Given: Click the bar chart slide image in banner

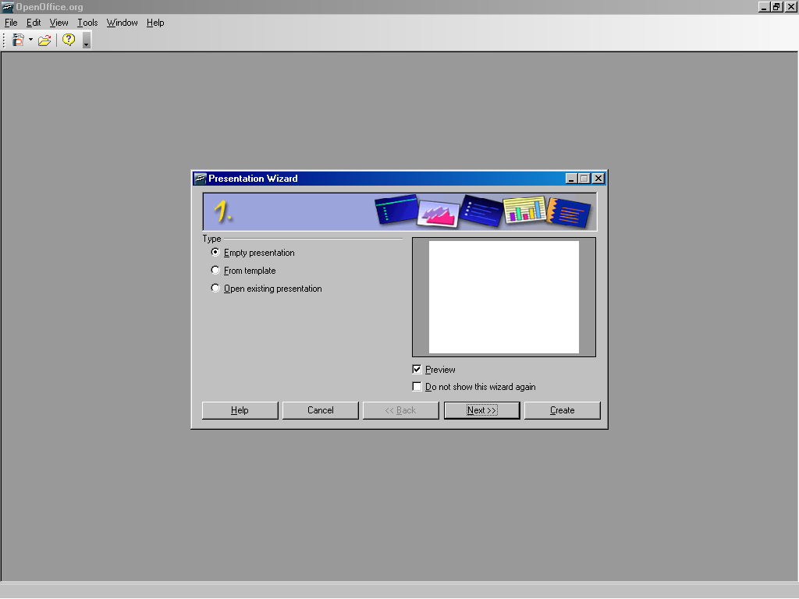Looking at the screenshot, I should [524, 210].
